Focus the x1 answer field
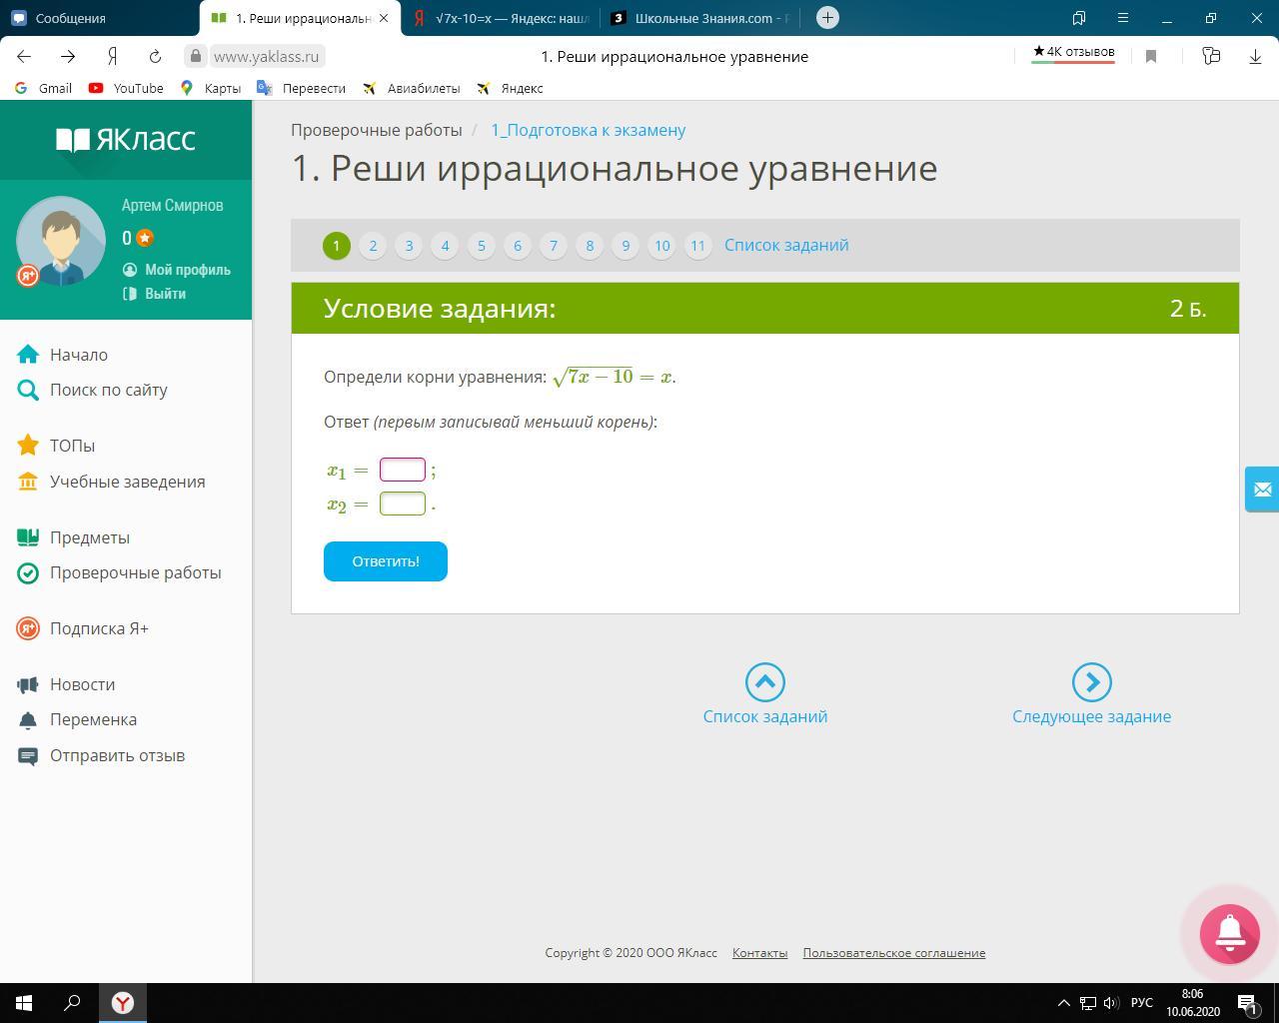1279x1023 pixels. coord(403,470)
